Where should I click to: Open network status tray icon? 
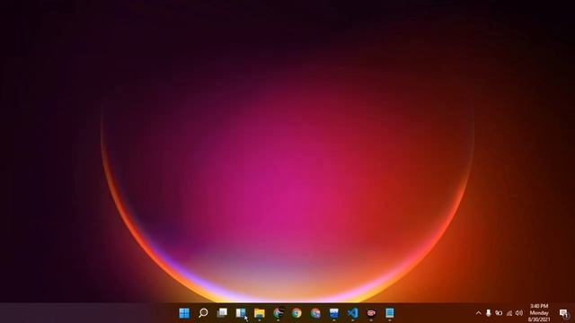pyautogui.click(x=509, y=313)
